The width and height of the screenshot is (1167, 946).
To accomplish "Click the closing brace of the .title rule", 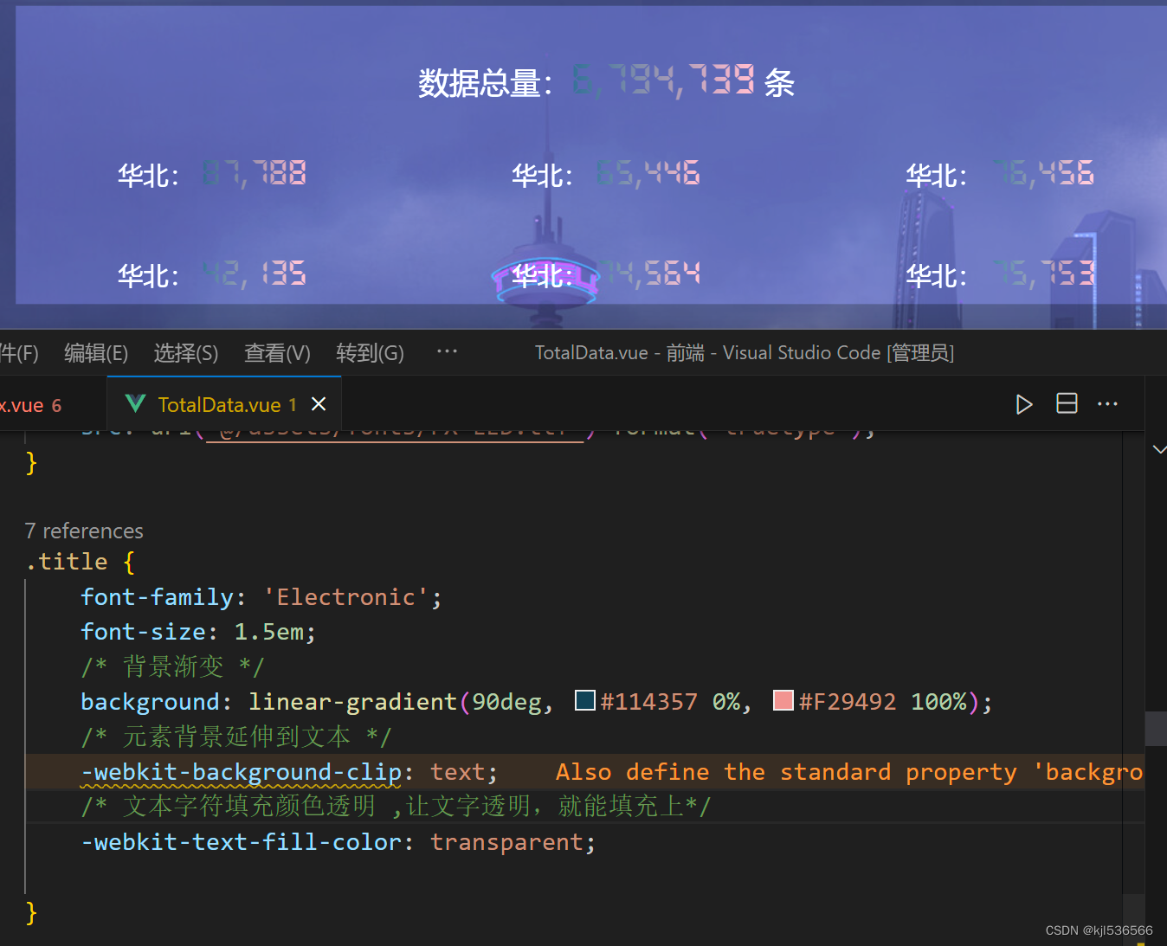I will (x=31, y=912).
